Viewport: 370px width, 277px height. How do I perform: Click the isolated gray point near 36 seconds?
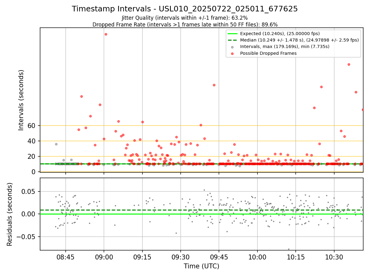56,144
